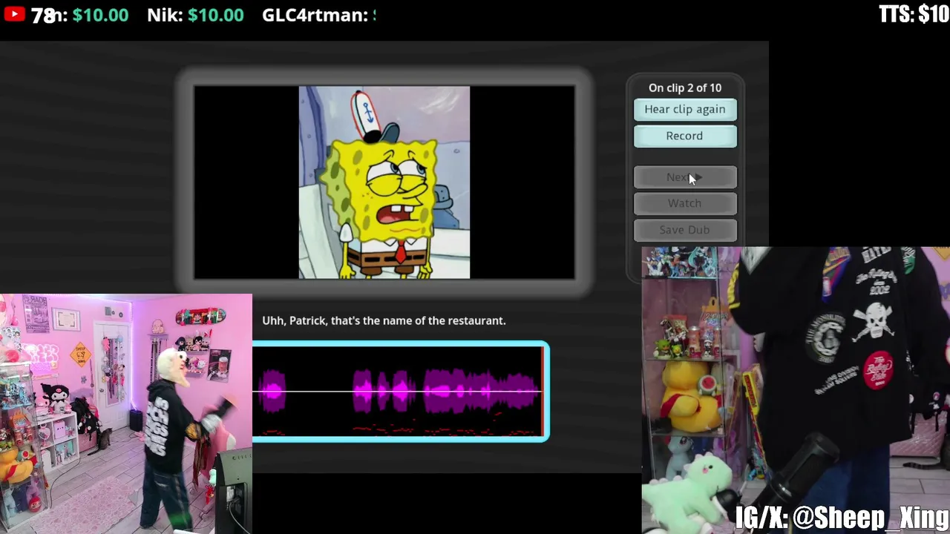Click the Save Dub button

(685, 230)
